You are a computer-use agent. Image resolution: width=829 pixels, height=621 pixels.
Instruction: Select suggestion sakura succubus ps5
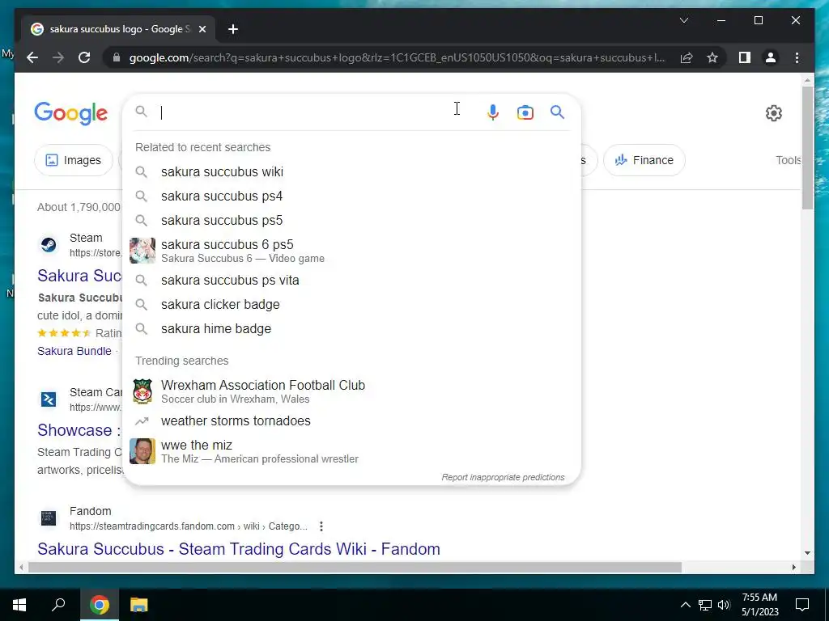[351, 220]
